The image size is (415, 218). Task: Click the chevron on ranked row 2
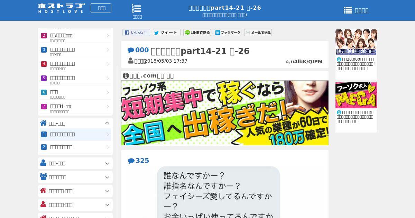[108, 36]
